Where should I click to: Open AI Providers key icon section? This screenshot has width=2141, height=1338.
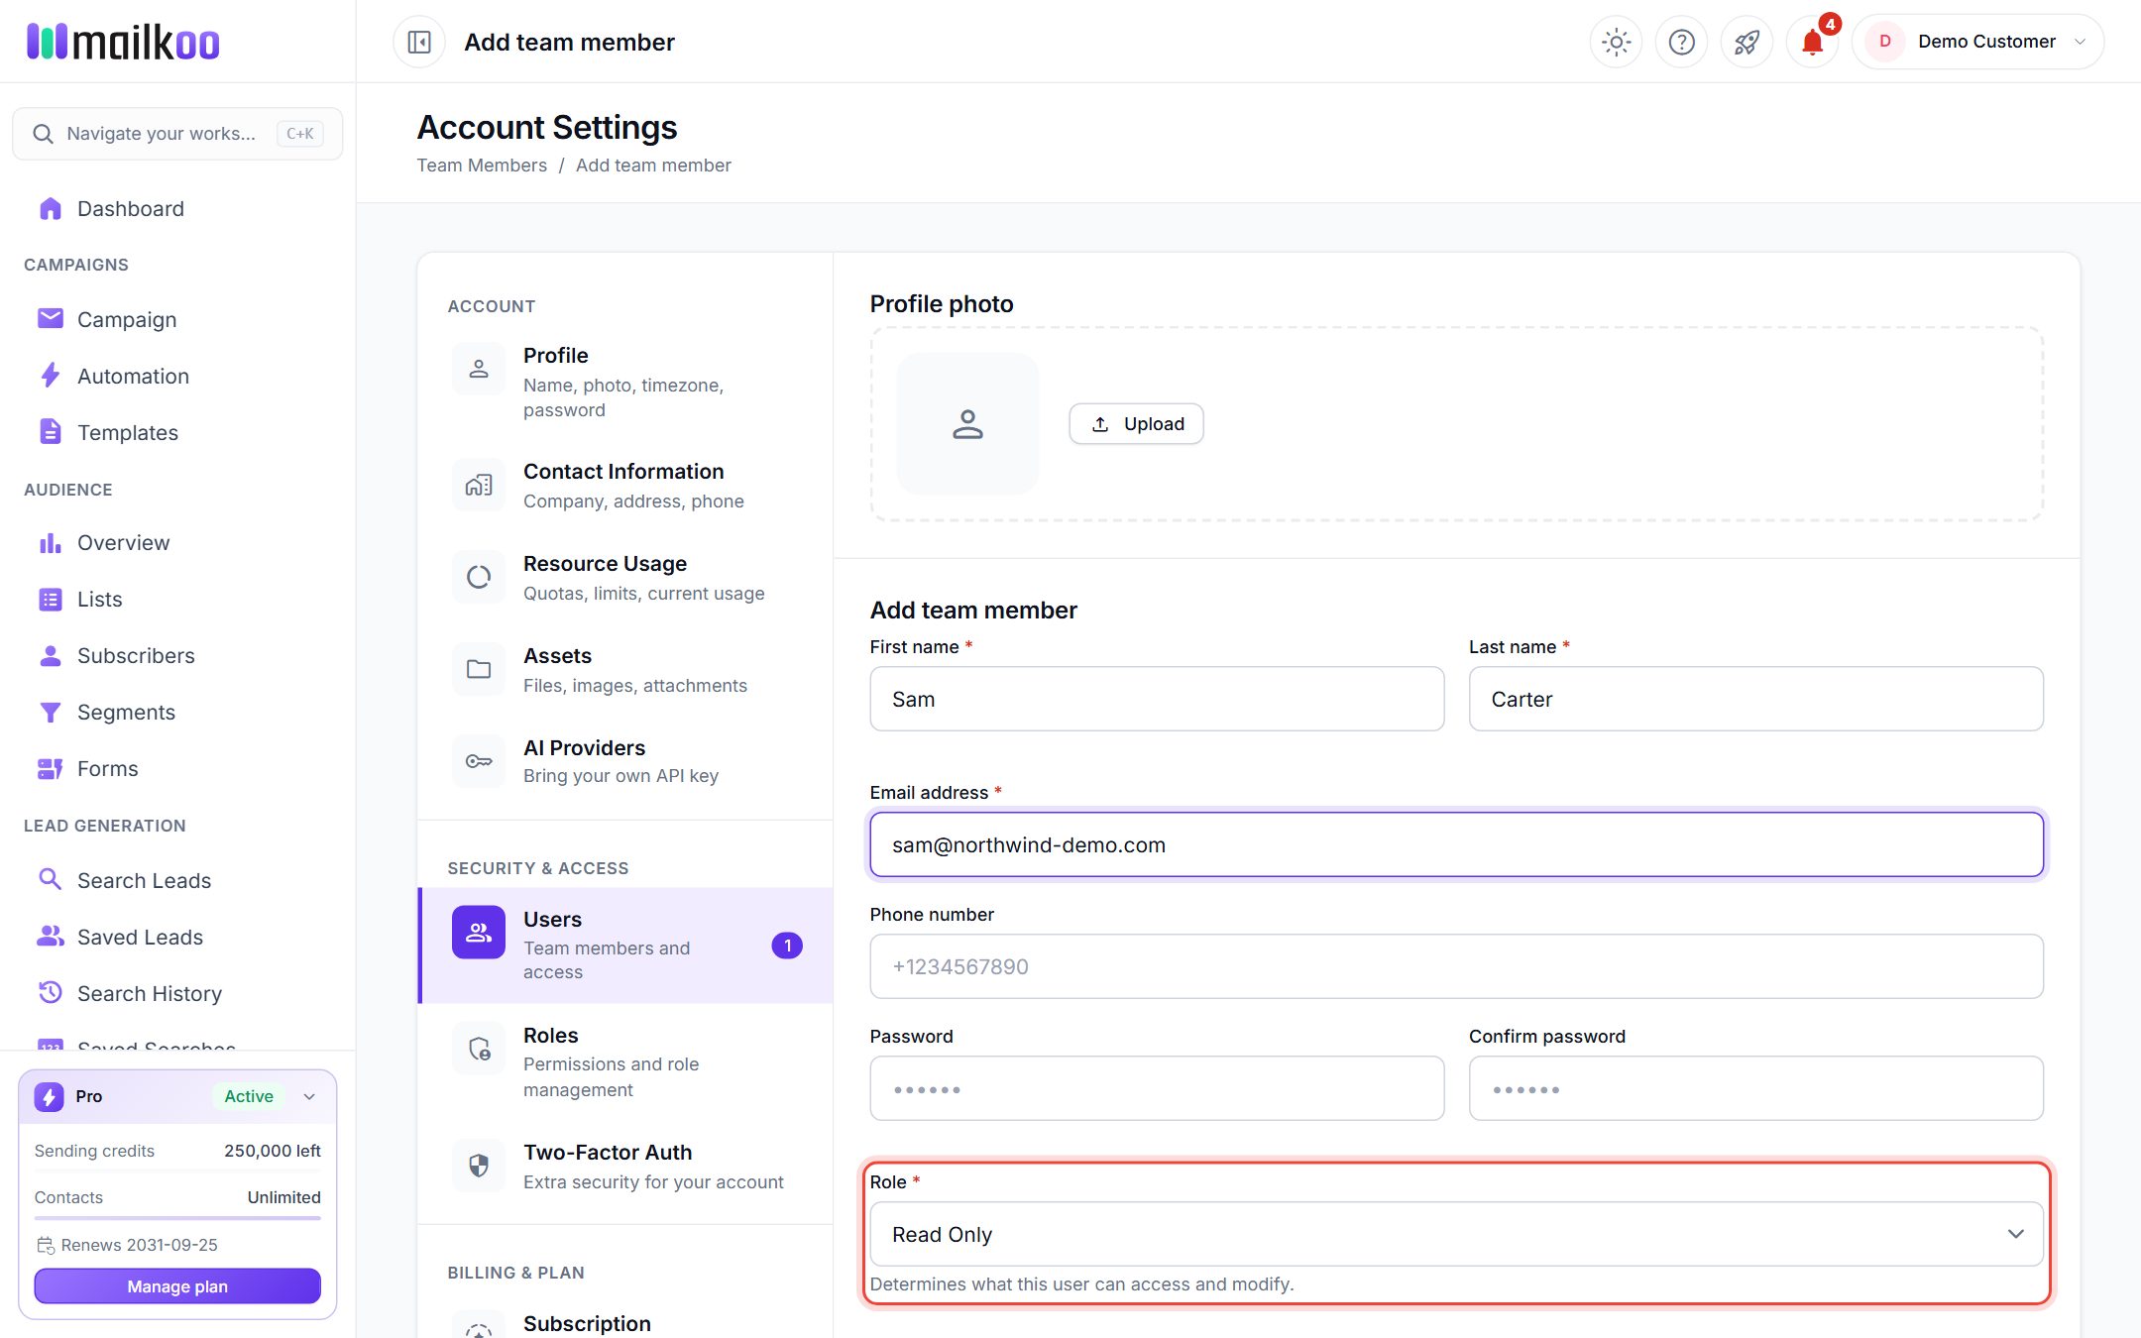[x=625, y=761]
